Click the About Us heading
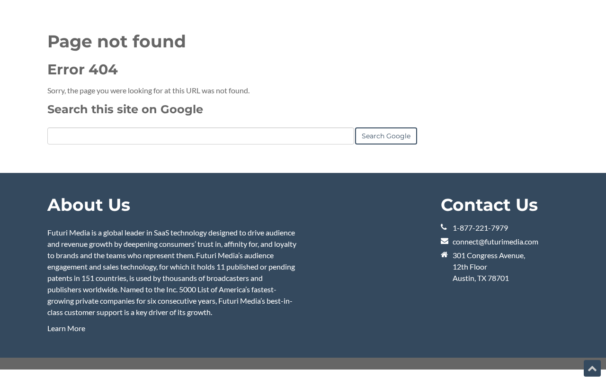This screenshot has height=379, width=606. point(89,205)
